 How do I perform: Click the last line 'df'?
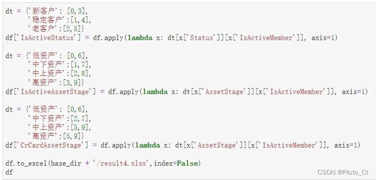(9, 172)
